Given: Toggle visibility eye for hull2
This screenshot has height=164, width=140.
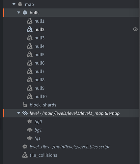Looking at the screenshot, I should tap(135, 29).
